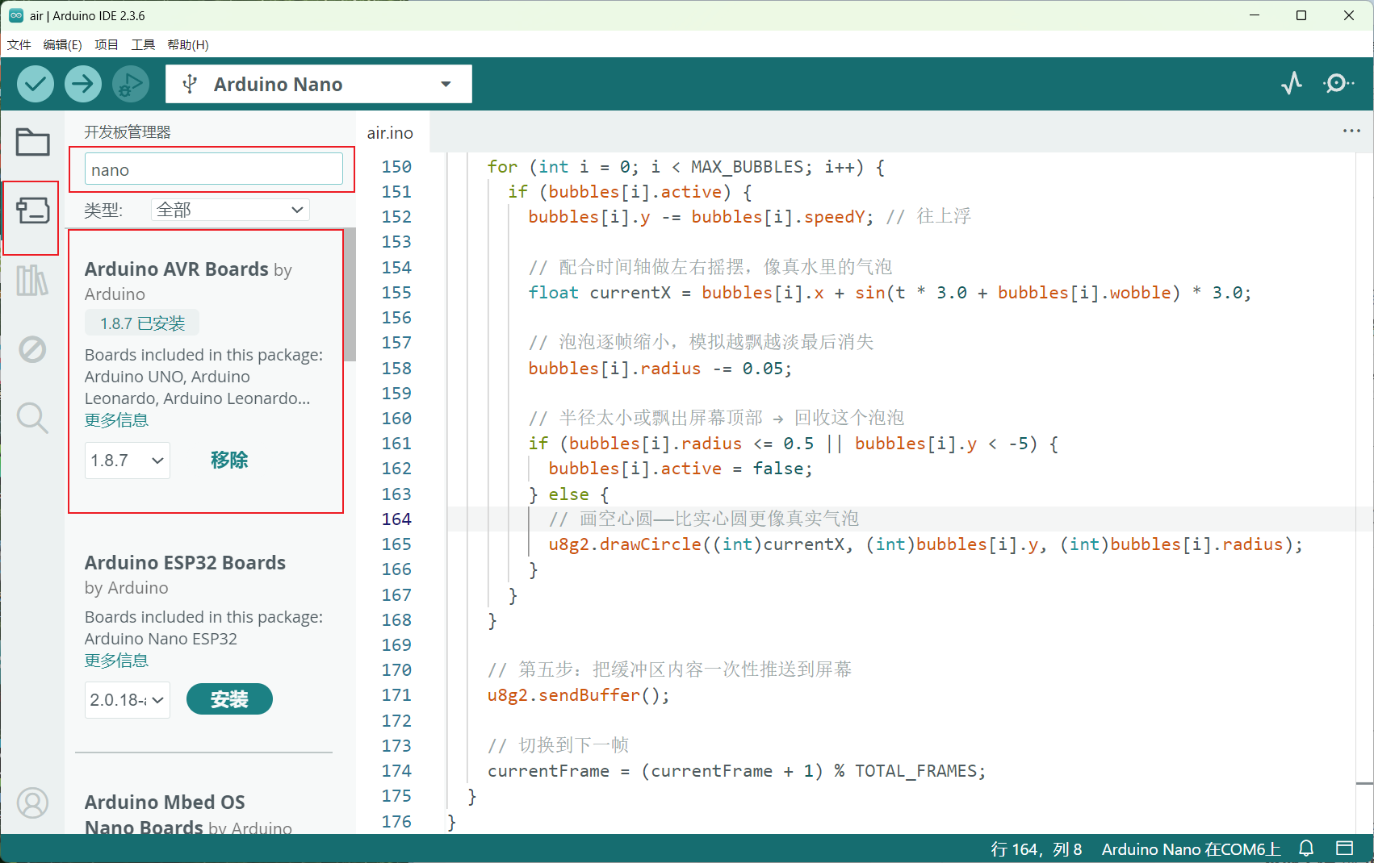Click the comment 画空心圆 on line 164
Screen dimensions: 1374x863
pos(703,519)
